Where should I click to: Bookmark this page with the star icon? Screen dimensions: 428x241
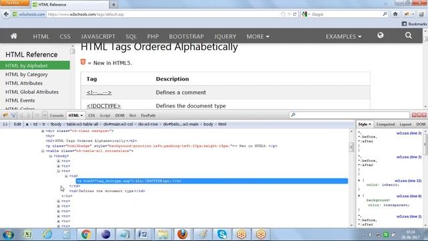(283, 14)
